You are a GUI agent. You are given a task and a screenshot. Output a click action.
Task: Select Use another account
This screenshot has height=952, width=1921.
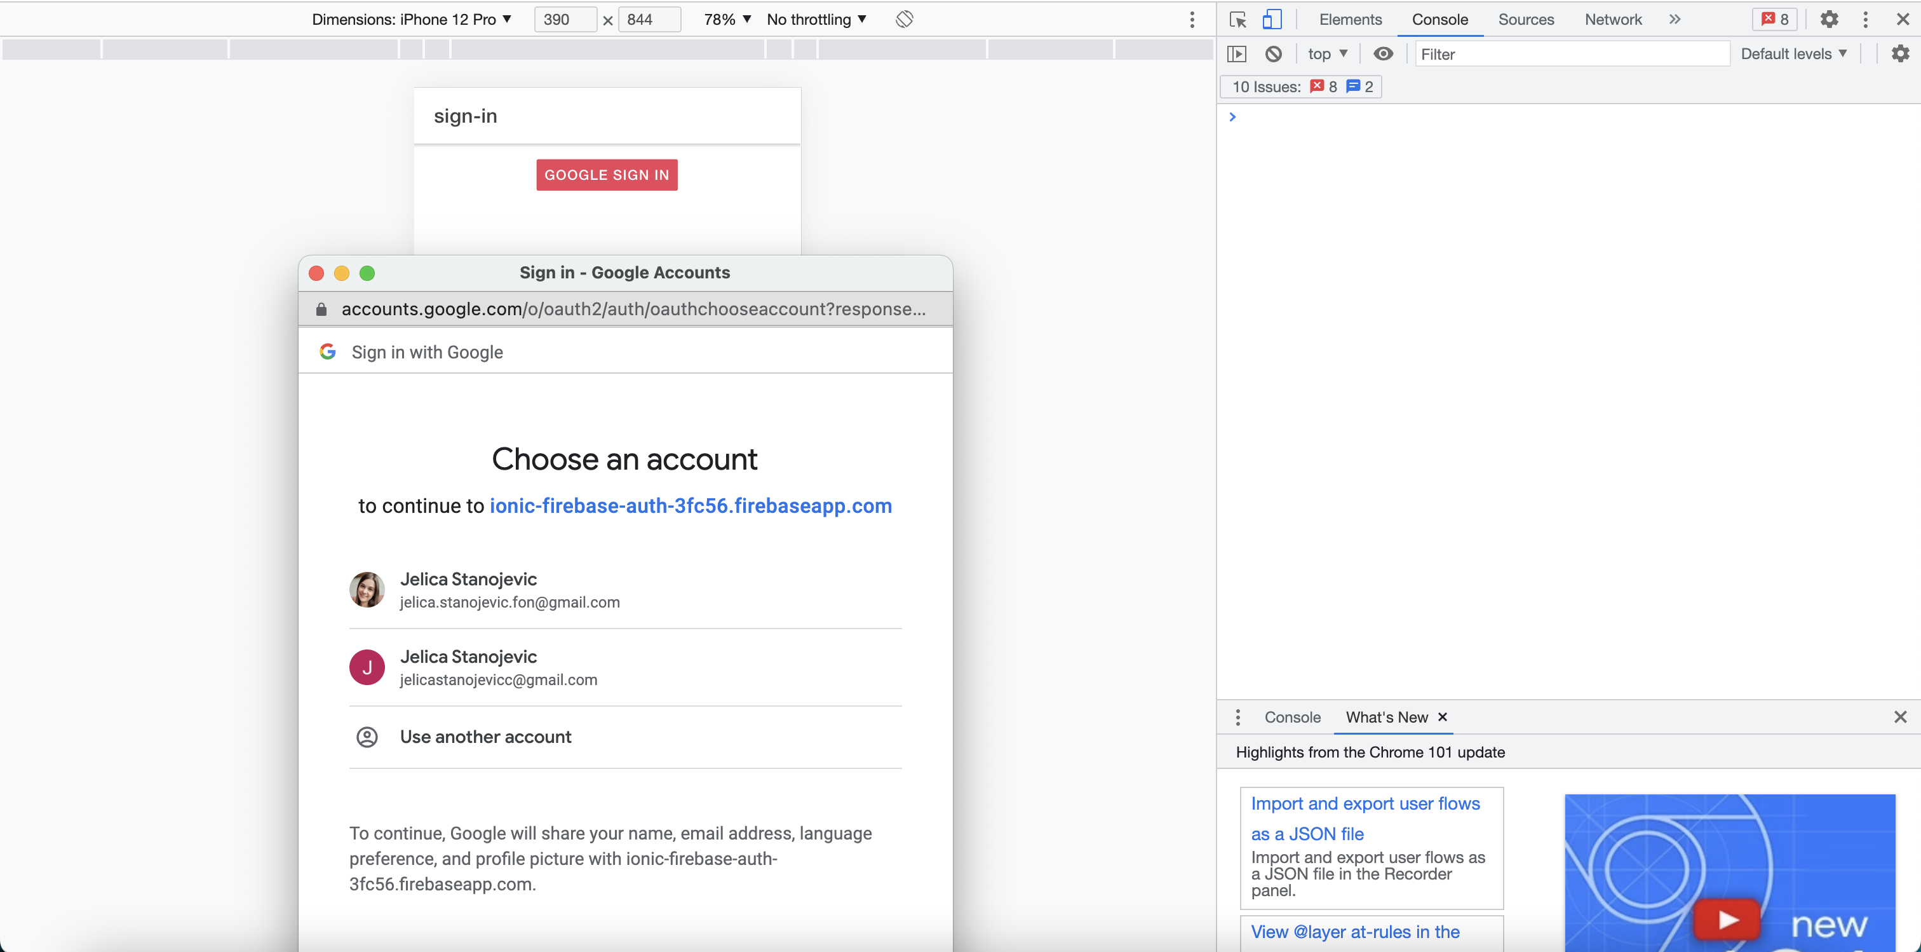(x=625, y=737)
